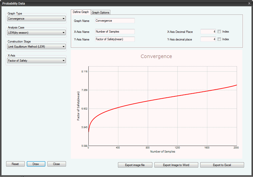This screenshot has height=177, width=253.
Task: Expand the Analysis Case dropdown
Action: 36,33
